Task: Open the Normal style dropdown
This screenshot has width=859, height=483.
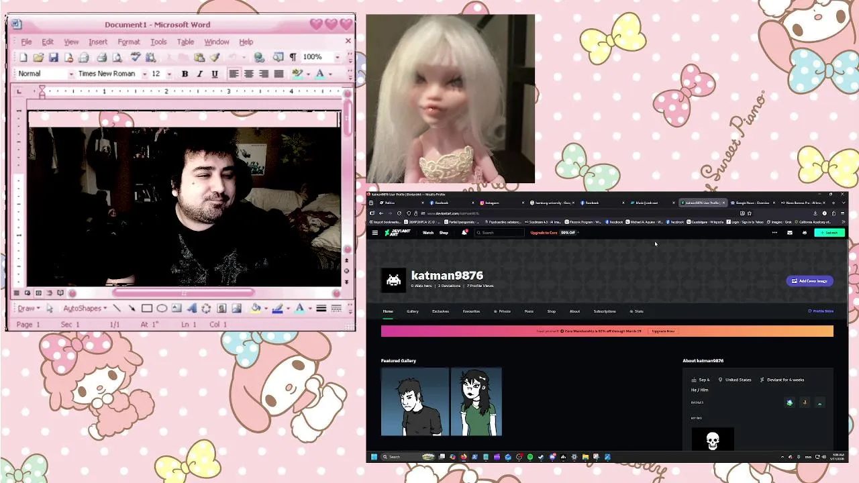Action: coord(71,74)
